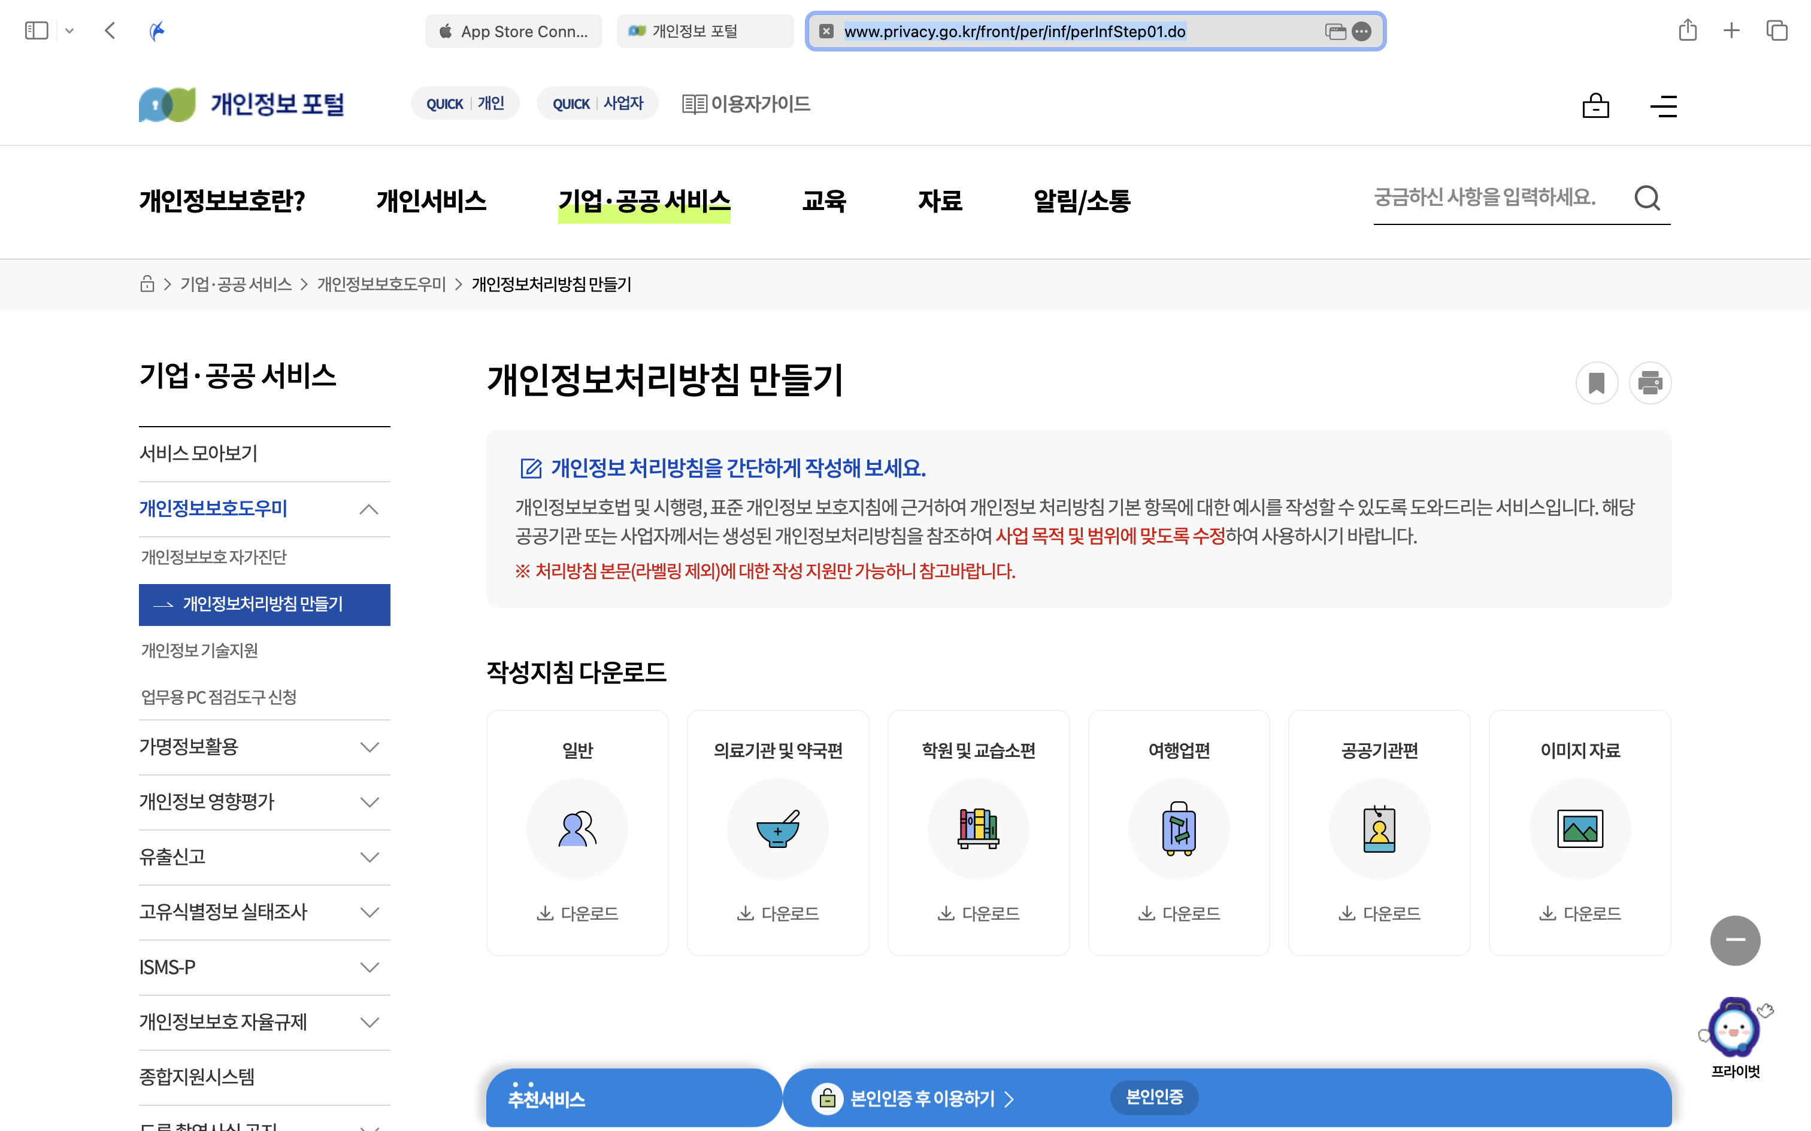The width and height of the screenshot is (1811, 1131).
Task: Click the search magnifier icon
Action: pos(1647,198)
